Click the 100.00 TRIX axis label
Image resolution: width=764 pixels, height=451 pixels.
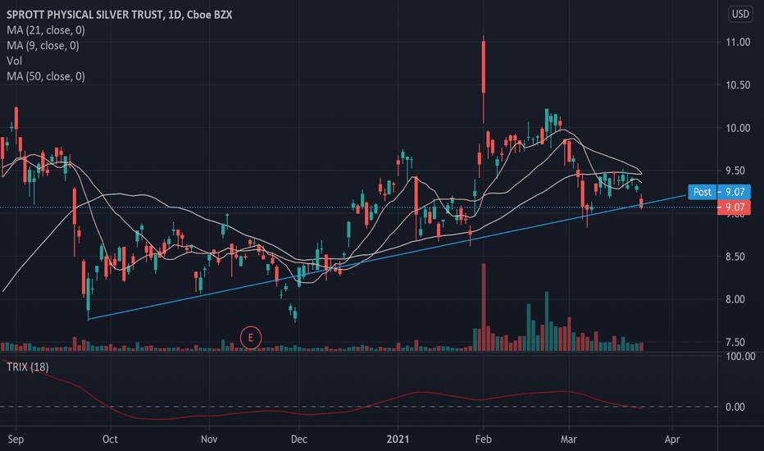click(x=740, y=357)
